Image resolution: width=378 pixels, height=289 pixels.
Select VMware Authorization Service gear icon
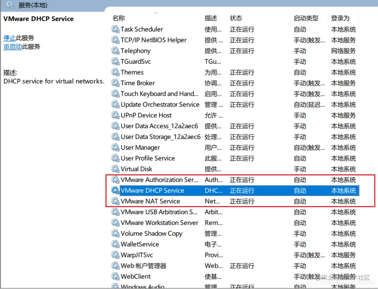point(115,180)
